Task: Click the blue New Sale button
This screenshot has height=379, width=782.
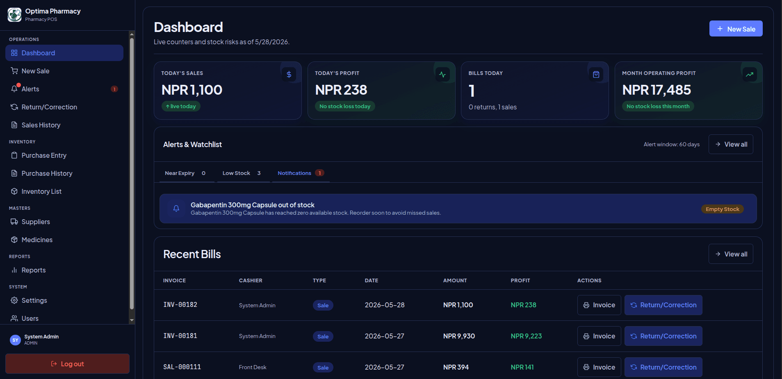Action: pos(736,29)
